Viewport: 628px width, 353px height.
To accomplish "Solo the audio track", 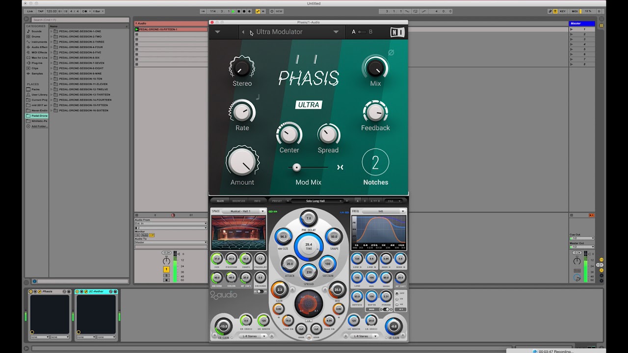I will pyautogui.click(x=166, y=275).
